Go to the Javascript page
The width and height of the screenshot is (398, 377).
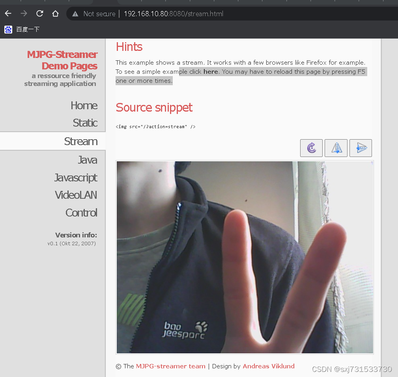pyautogui.click(x=76, y=177)
